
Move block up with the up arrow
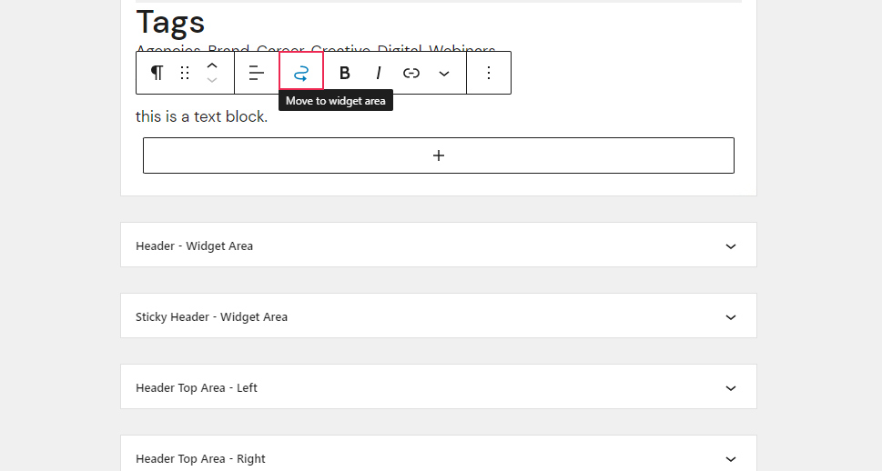pyautogui.click(x=212, y=65)
